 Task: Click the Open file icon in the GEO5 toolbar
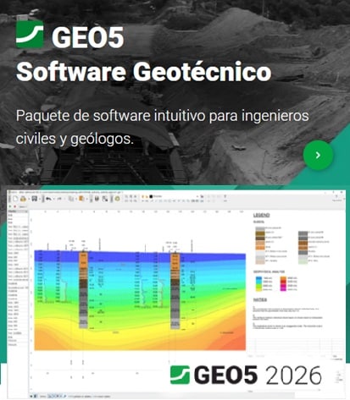tap(23, 199)
